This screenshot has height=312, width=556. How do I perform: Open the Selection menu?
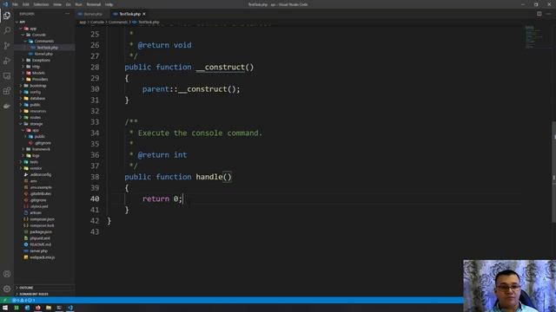click(41, 4)
